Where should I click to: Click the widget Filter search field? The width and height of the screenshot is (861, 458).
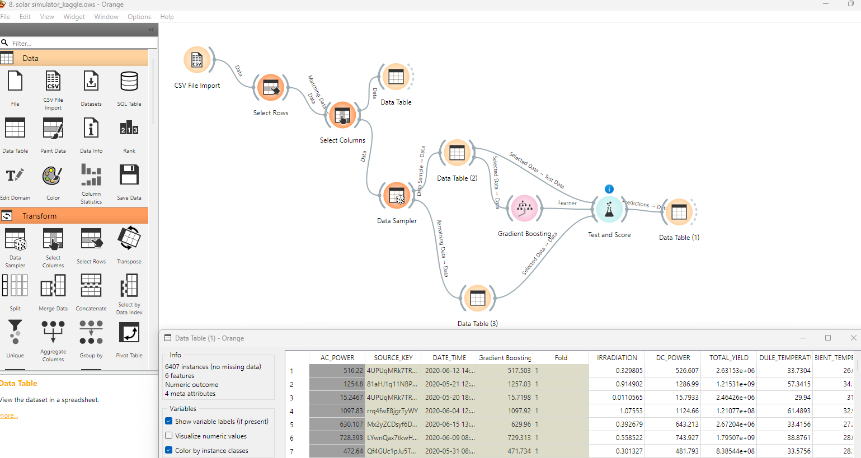(x=81, y=43)
